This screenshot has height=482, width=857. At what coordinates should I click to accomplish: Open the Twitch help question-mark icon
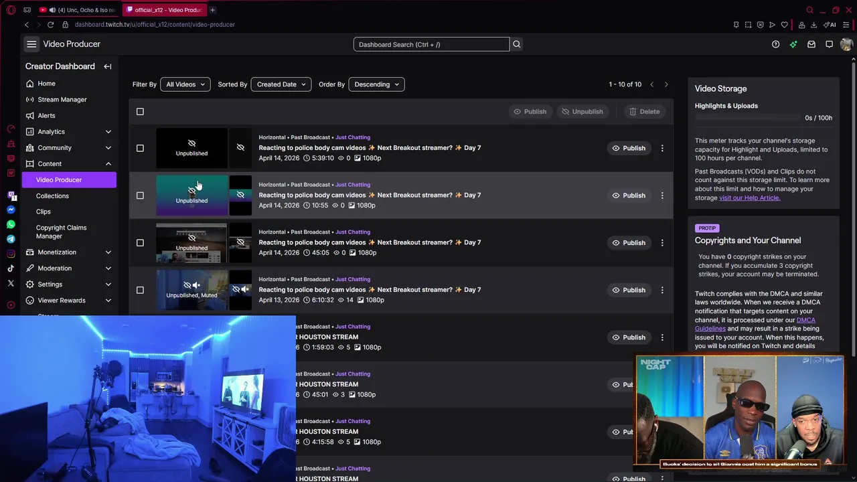[x=775, y=44]
